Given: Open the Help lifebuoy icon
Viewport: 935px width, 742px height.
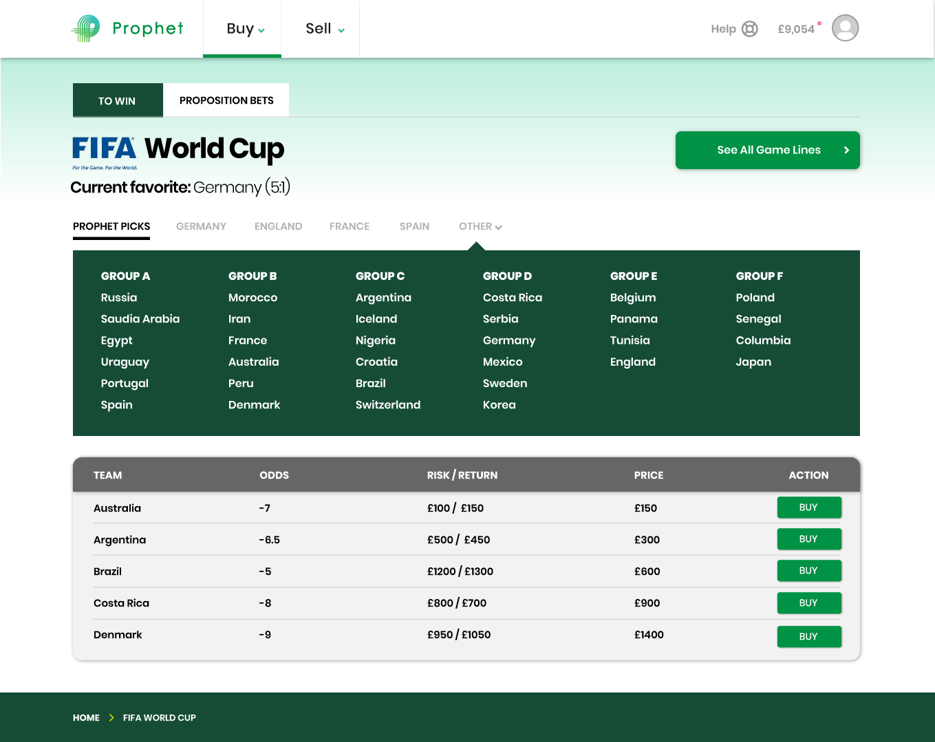Looking at the screenshot, I should [750, 29].
